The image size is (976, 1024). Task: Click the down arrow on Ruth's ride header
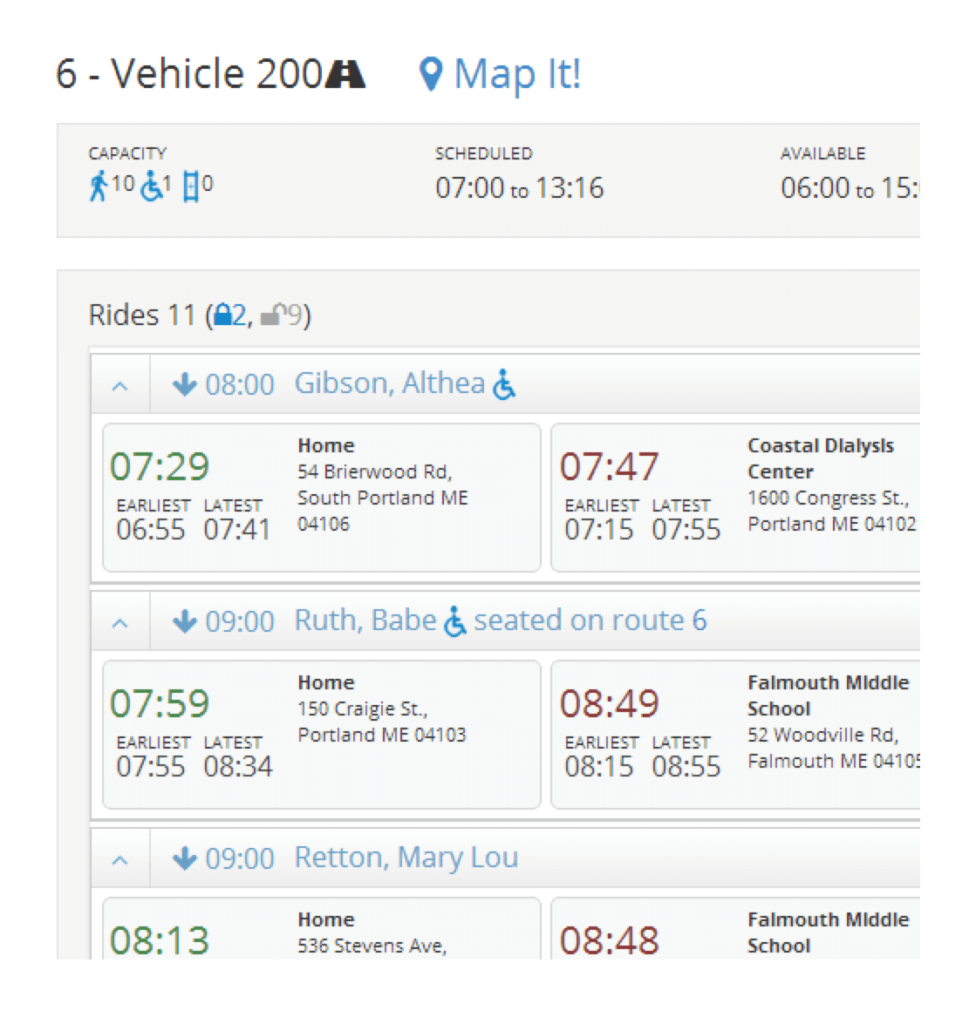point(184,620)
